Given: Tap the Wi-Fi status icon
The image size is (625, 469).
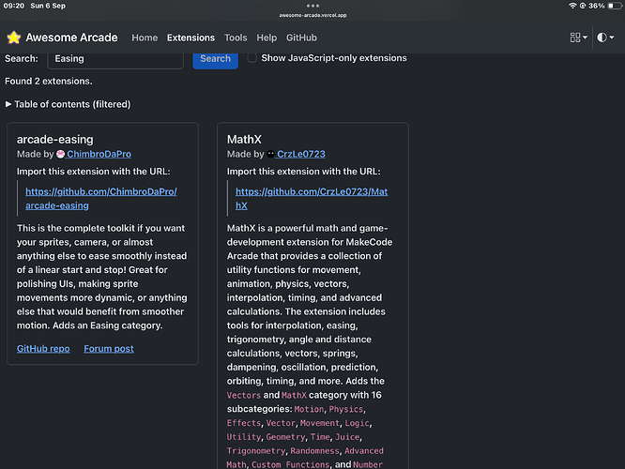Looking at the screenshot, I should coord(572,6).
